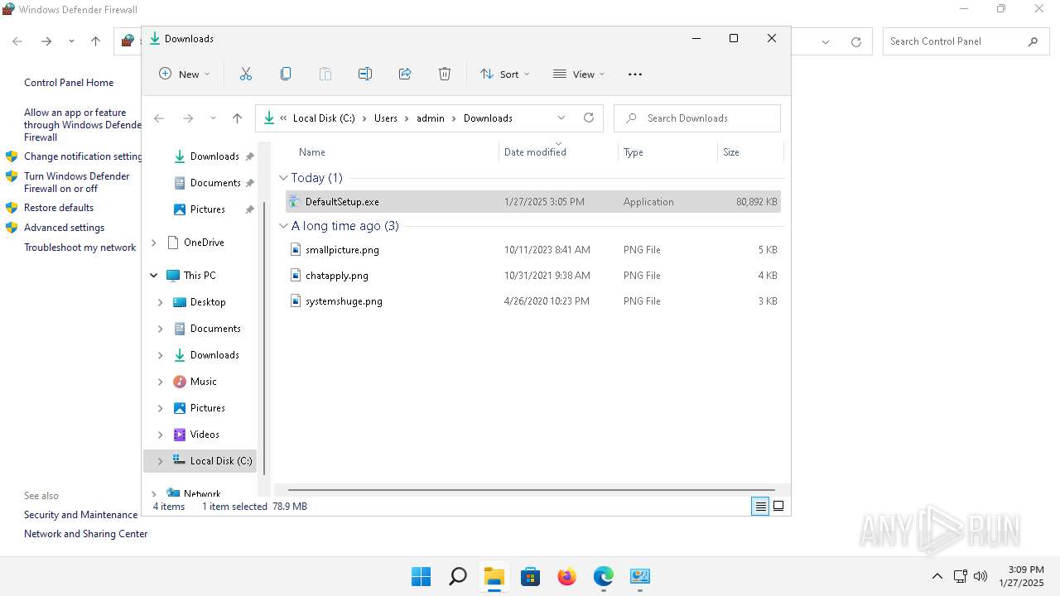
Task: Open Control Panel Home link
Action: (x=69, y=83)
